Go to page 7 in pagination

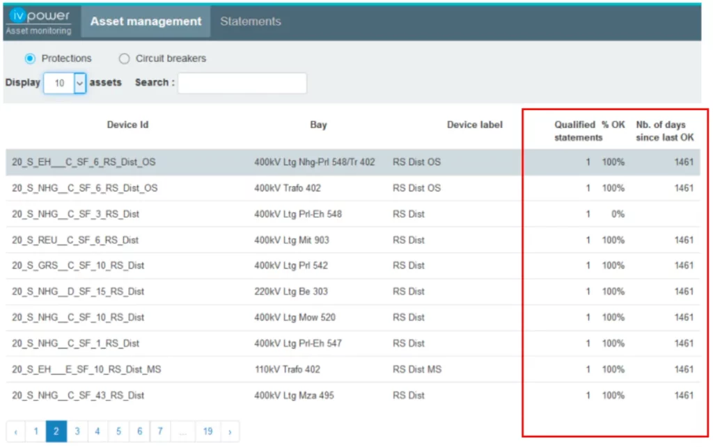160,432
